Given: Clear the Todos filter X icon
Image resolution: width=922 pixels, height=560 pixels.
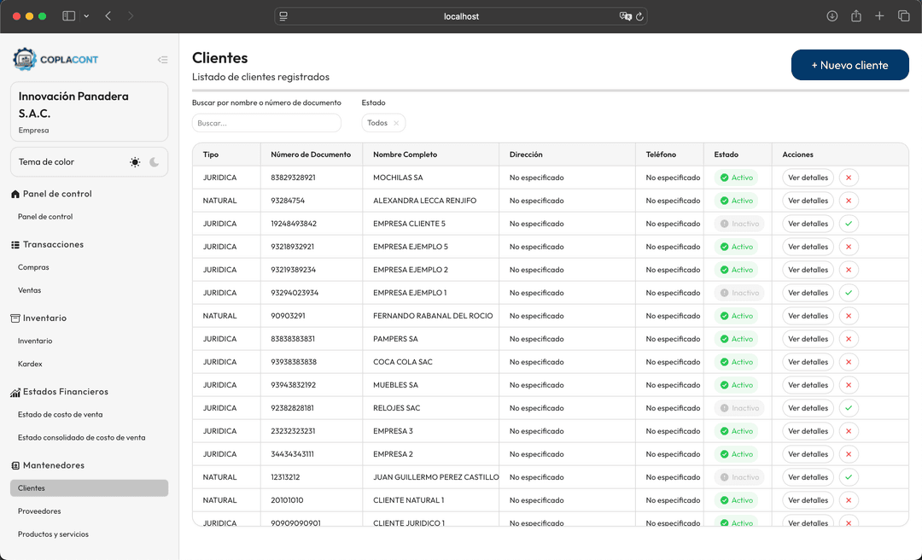Looking at the screenshot, I should coord(396,123).
